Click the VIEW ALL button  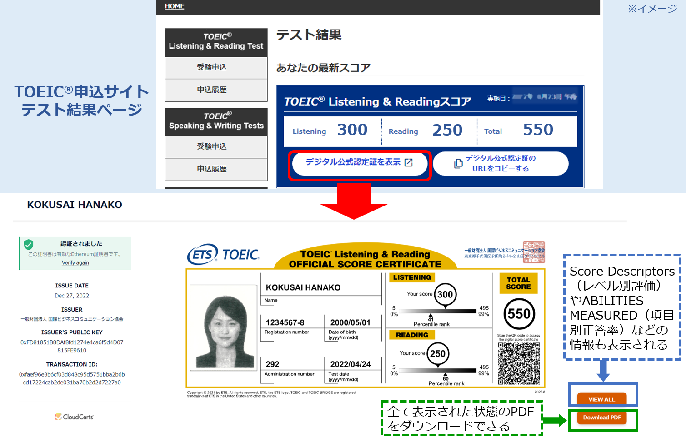(x=603, y=398)
